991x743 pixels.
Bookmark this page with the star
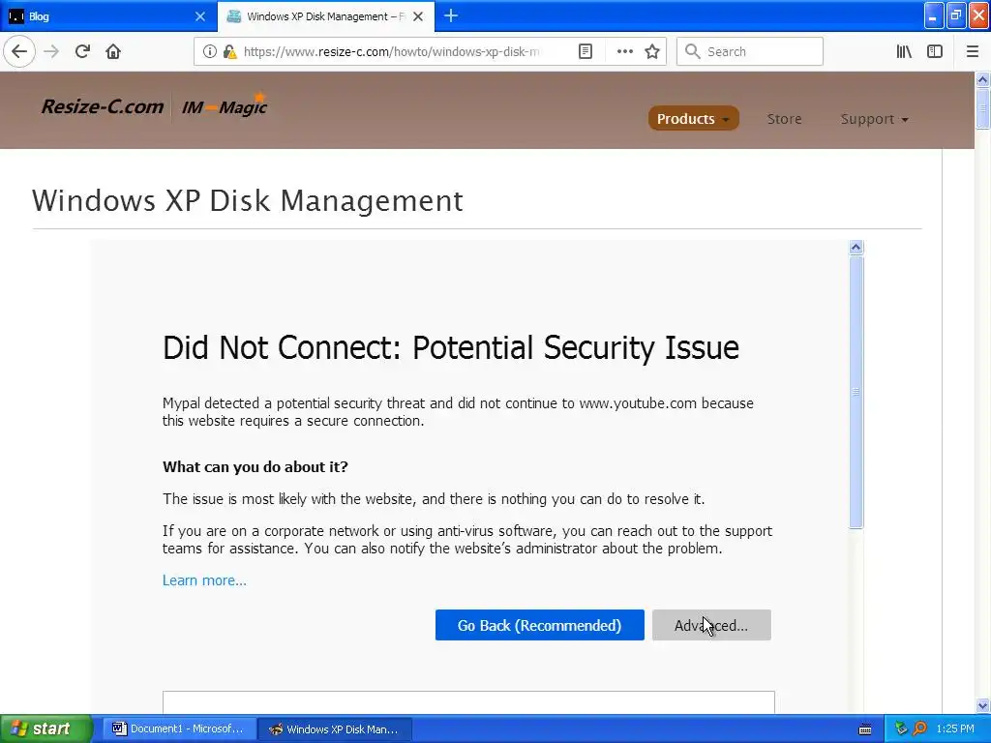(652, 51)
